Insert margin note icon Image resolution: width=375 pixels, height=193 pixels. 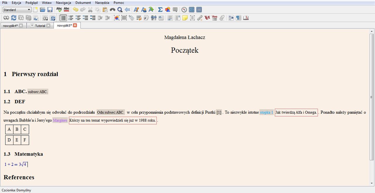[x=178, y=18]
